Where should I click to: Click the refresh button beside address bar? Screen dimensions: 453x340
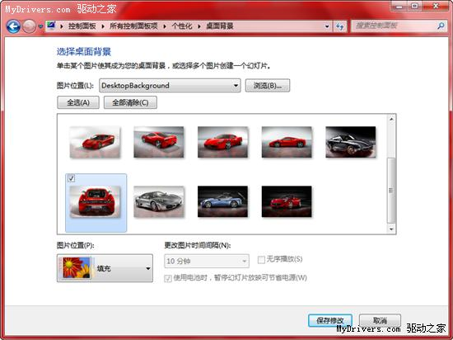(x=339, y=26)
